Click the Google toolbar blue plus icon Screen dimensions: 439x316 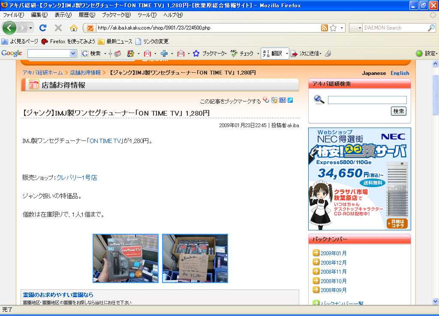coord(164,54)
